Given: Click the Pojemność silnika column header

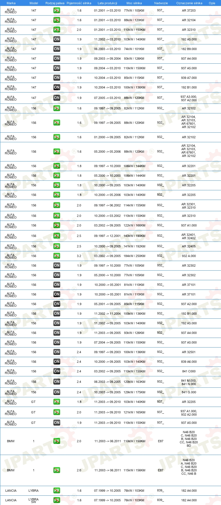Looking at the screenshot, I should click(x=79, y=3).
